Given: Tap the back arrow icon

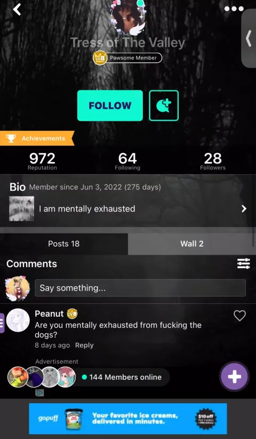Looking at the screenshot, I should pyautogui.click(x=17, y=10).
